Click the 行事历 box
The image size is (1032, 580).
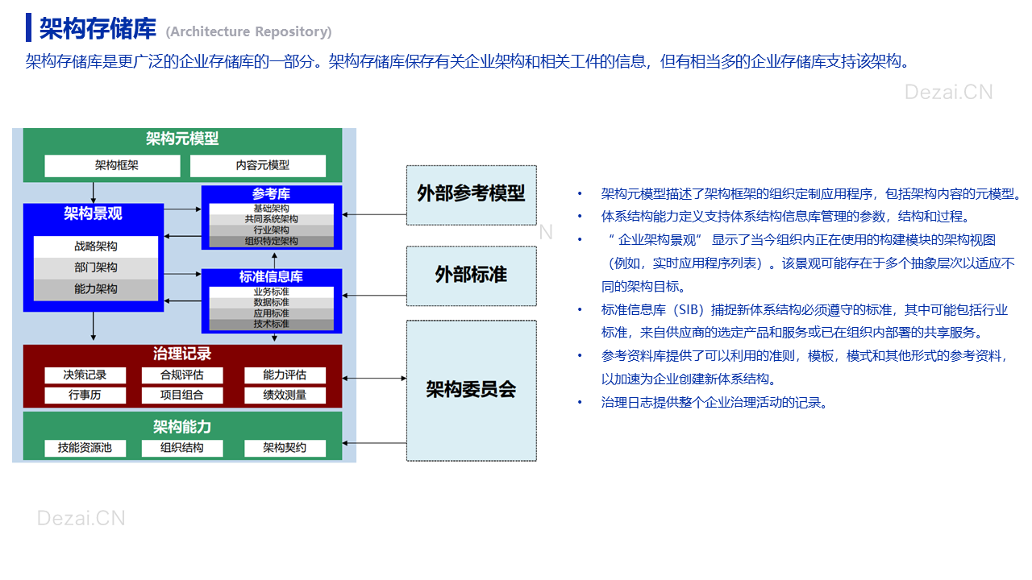pyautogui.click(x=85, y=396)
